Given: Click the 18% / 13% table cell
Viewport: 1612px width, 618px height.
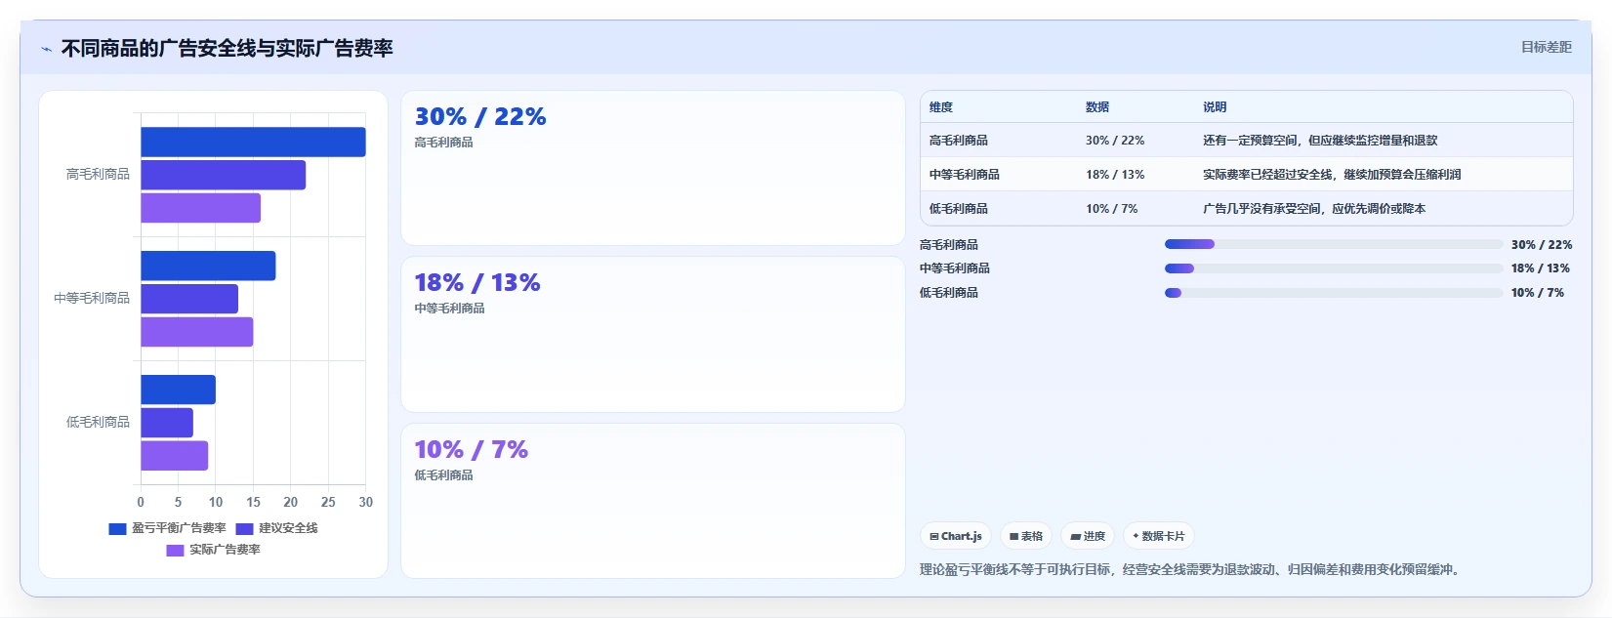Looking at the screenshot, I should (x=1115, y=175).
